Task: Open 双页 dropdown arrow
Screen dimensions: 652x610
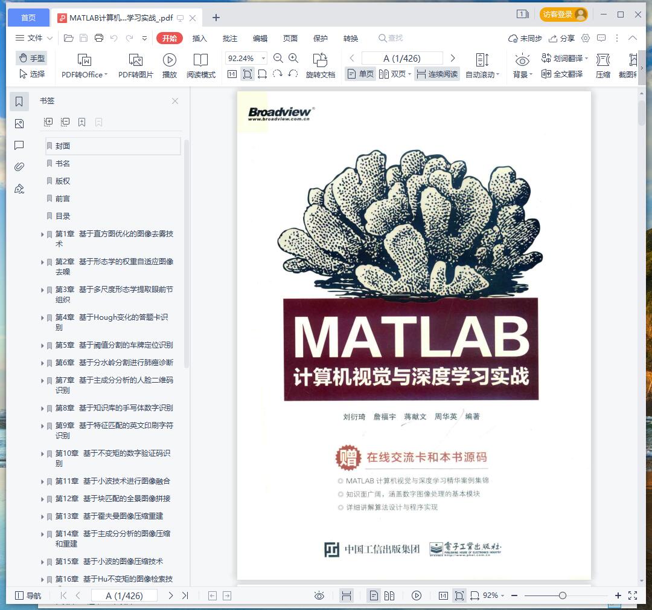Action: click(409, 74)
